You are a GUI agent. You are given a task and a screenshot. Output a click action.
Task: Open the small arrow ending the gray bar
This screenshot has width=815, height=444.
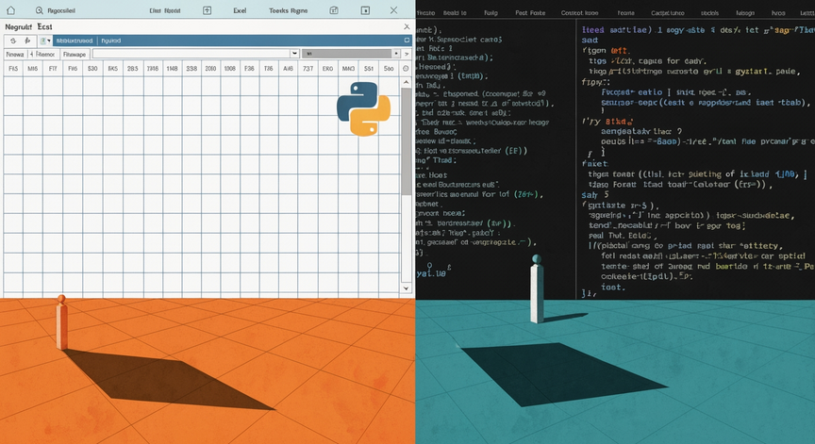click(x=396, y=54)
